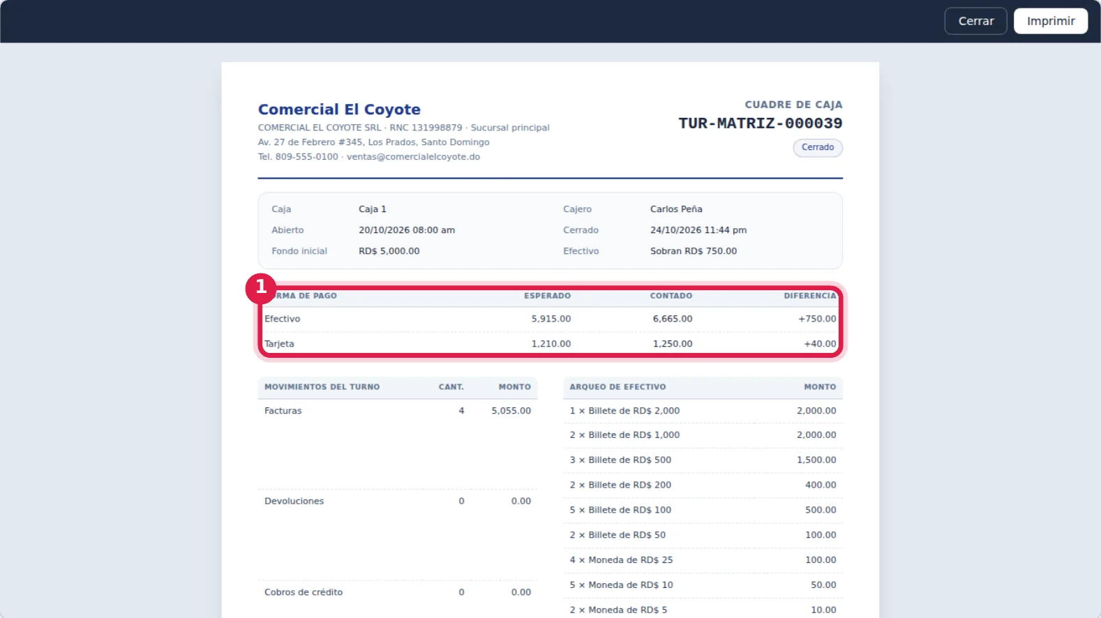Click the 1,500.00 amount in cash count

pyautogui.click(x=816, y=460)
